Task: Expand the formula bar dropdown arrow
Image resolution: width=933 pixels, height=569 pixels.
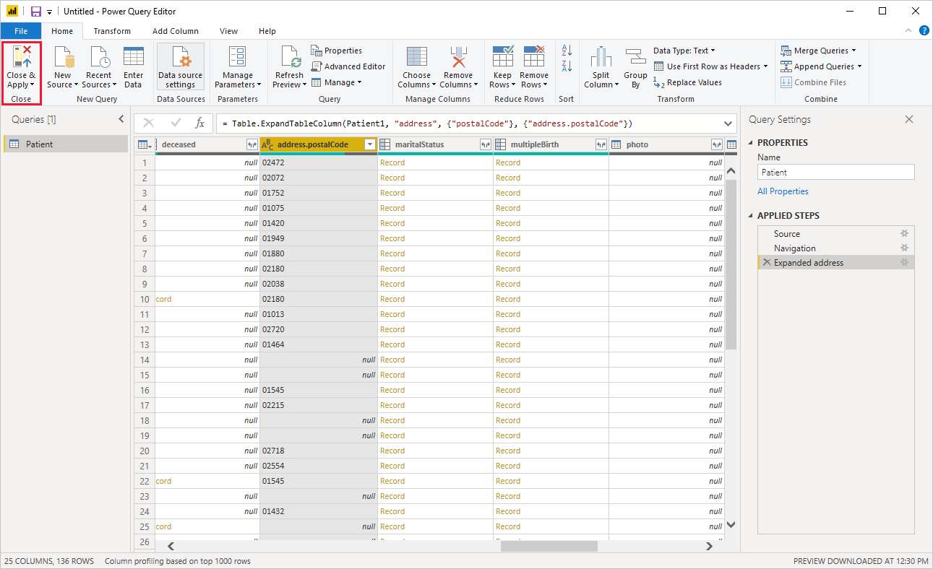Action: 728,123
